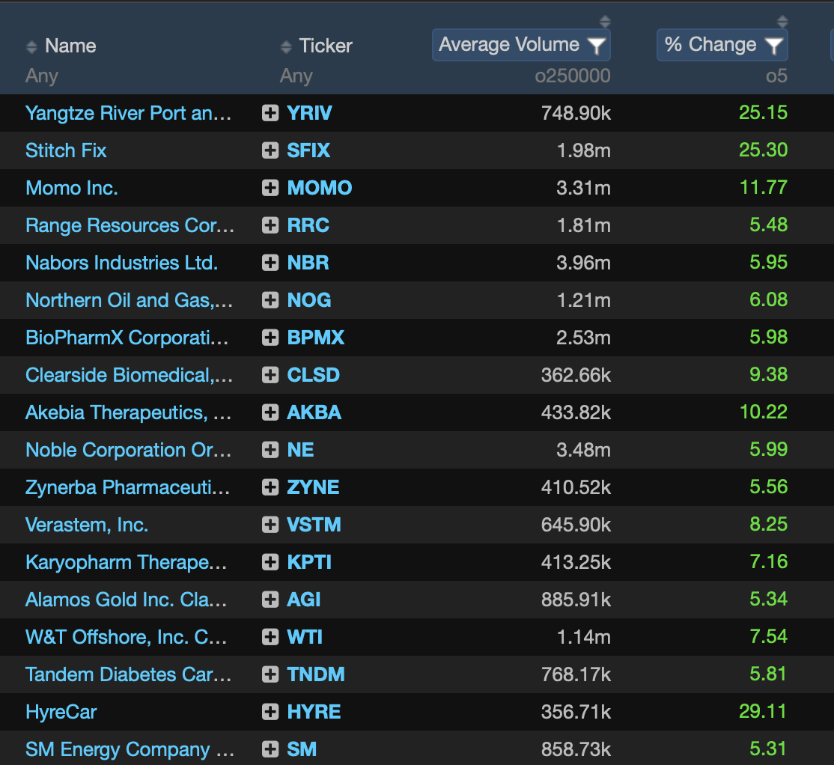Edit the Ticker filter field showing Any

pyautogui.click(x=296, y=76)
